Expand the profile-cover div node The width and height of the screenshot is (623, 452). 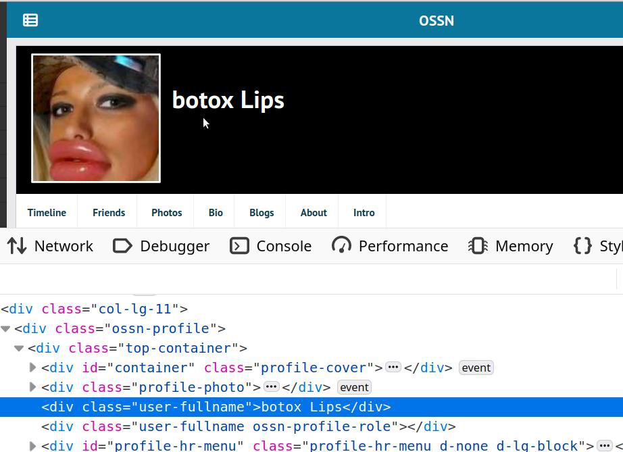pos(32,368)
